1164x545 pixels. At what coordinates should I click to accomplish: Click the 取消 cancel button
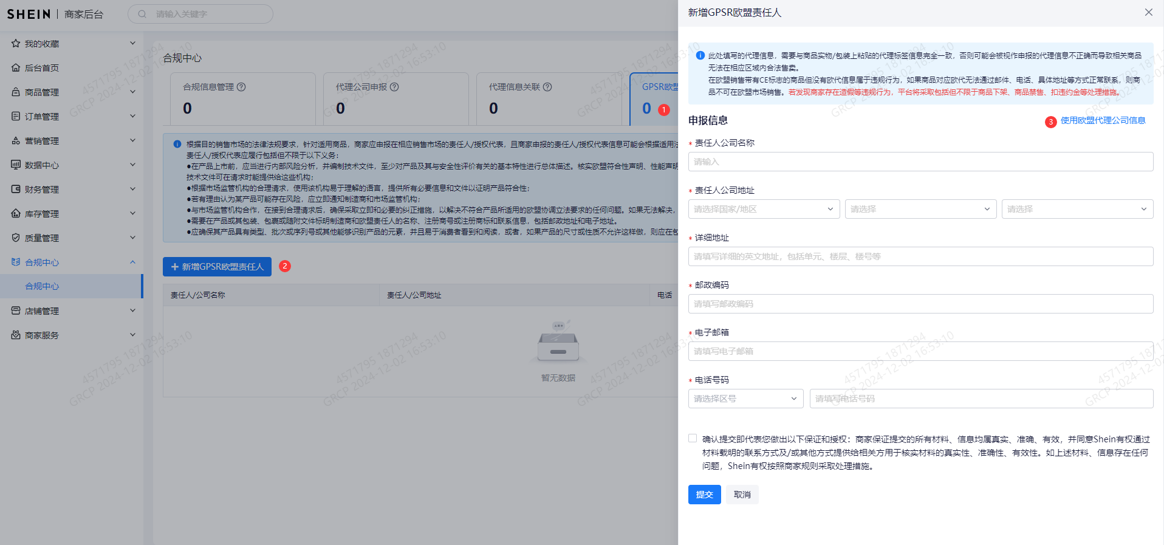pos(742,495)
